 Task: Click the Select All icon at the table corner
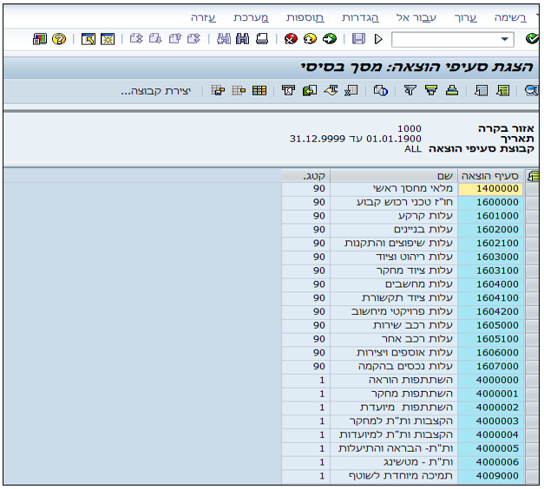coord(533,176)
